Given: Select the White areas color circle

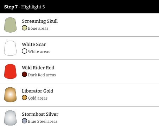Looking at the screenshot, I should [24, 51].
